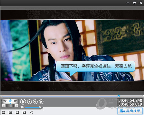Click the 导出视频 export button
The height and width of the screenshot is (115, 144).
coord(130,111)
